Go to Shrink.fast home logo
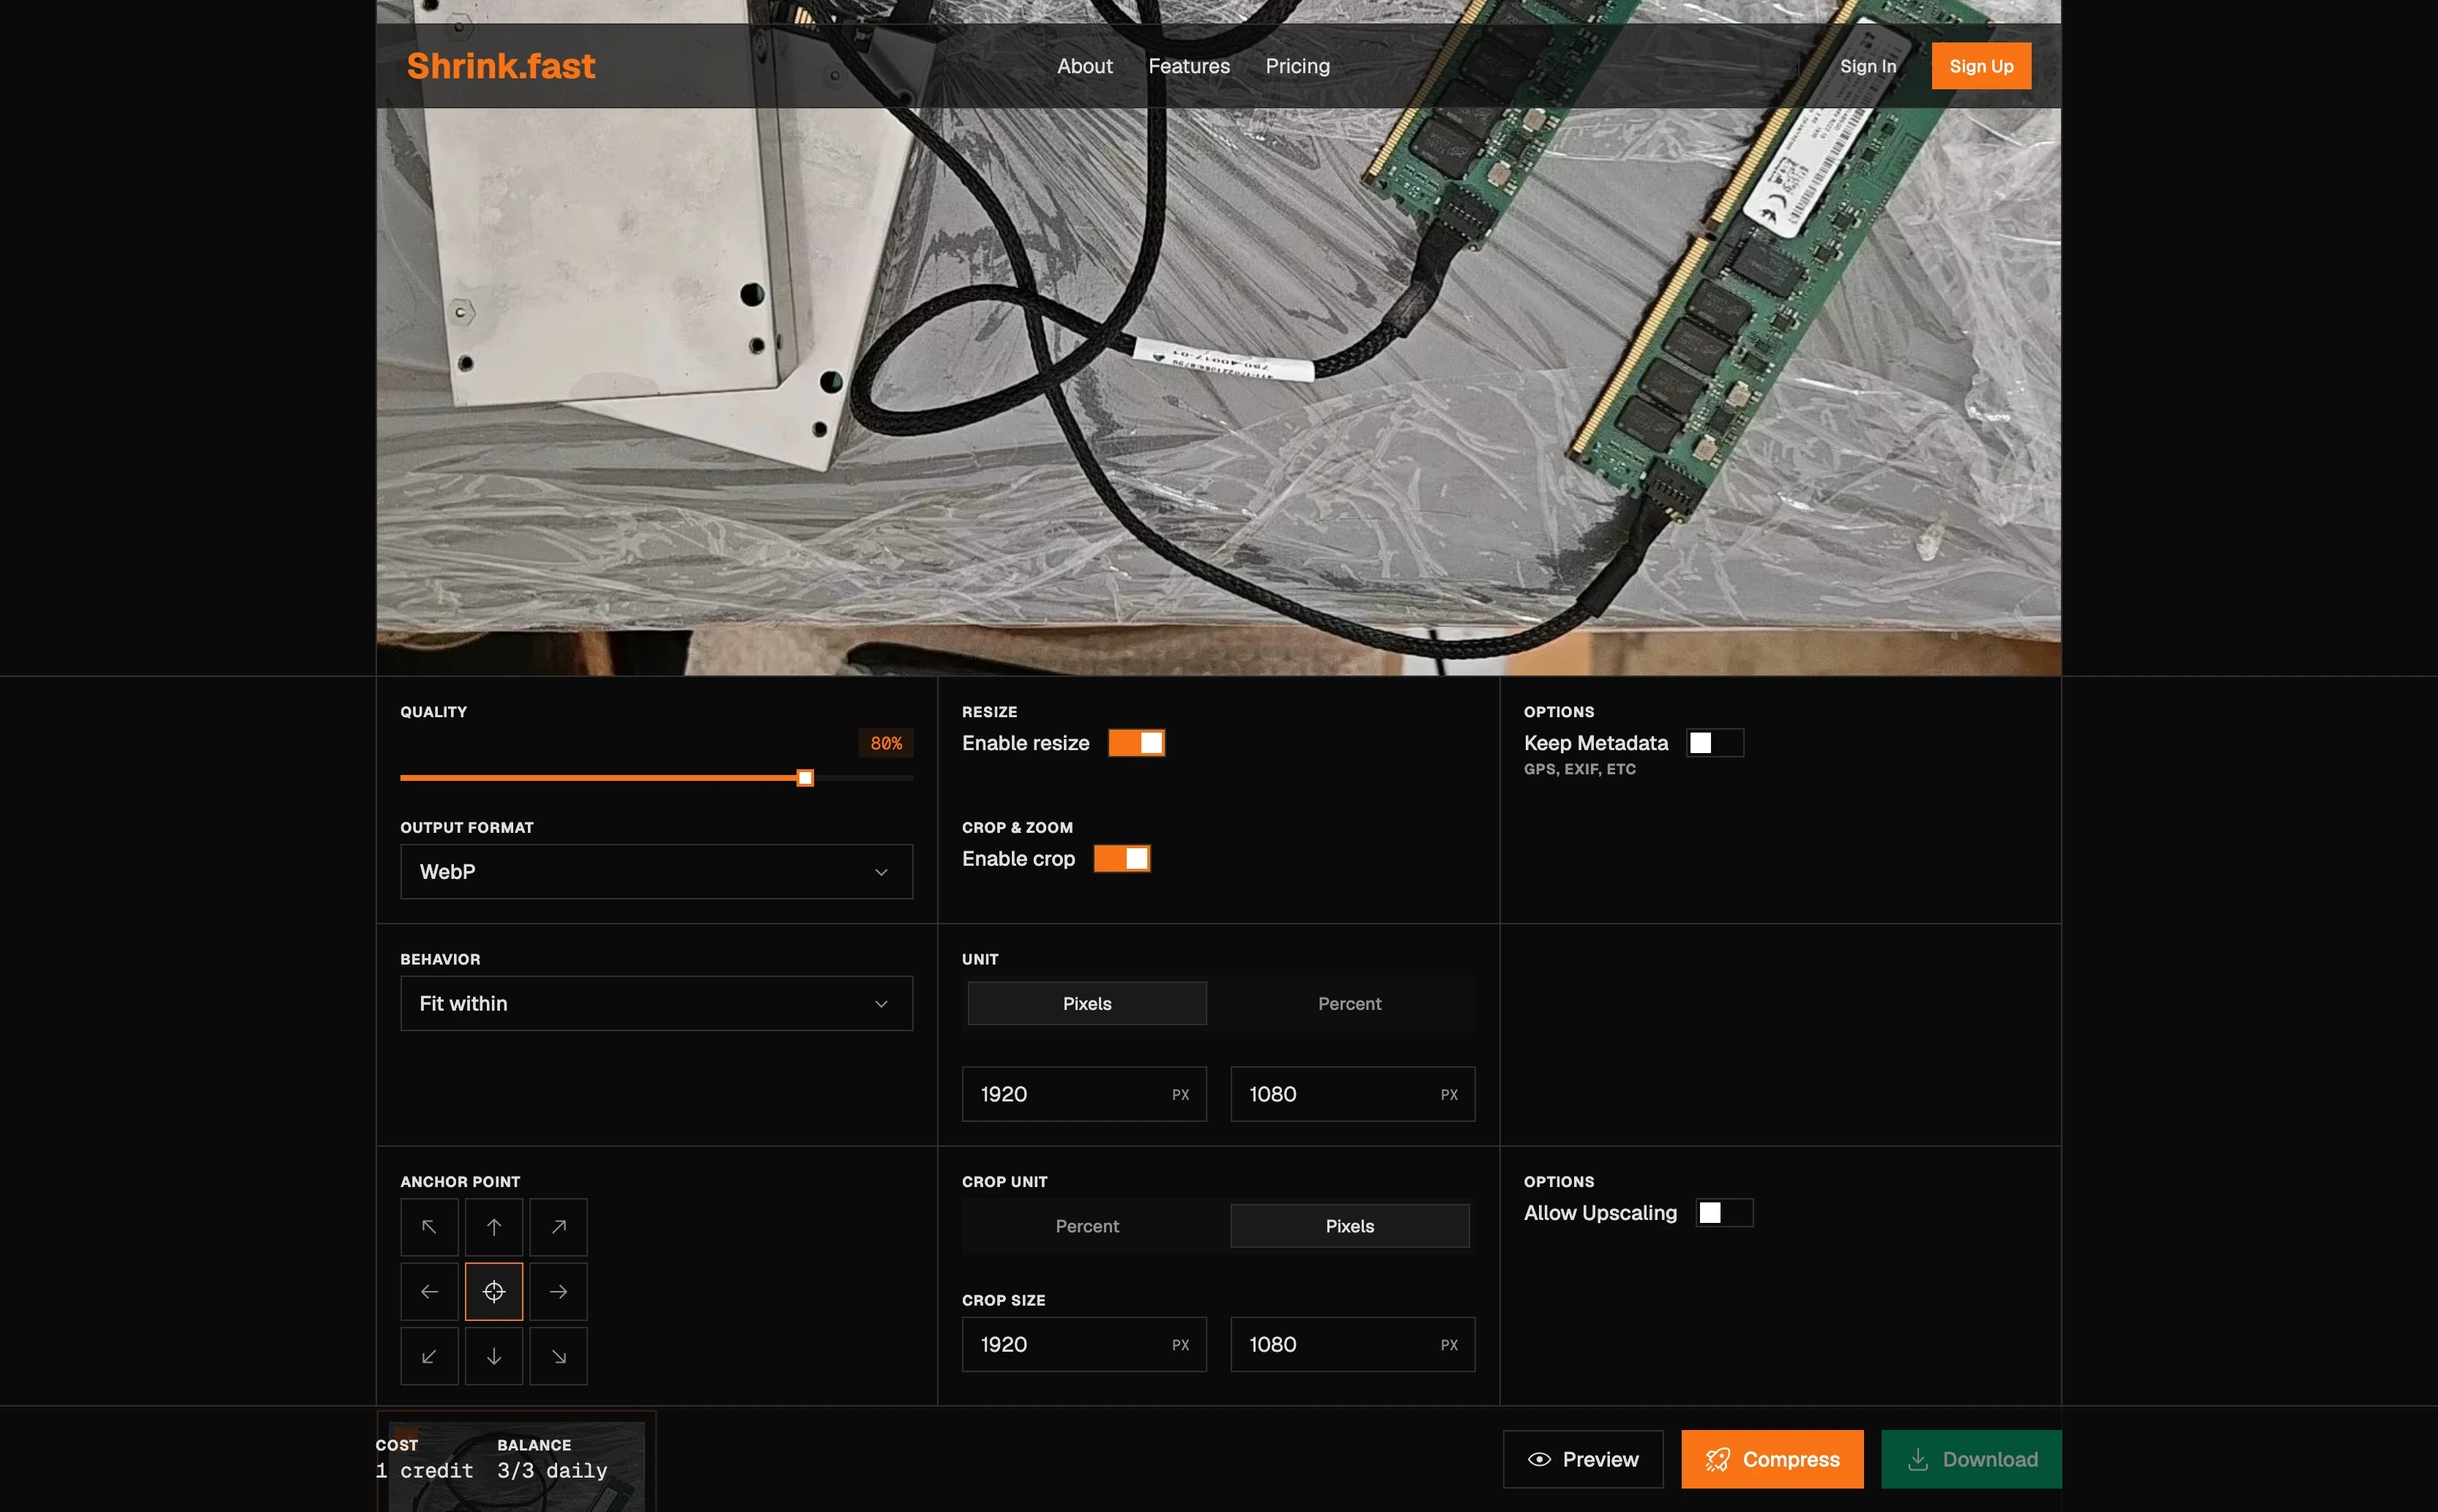The height and width of the screenshot is (1512, 2438). click(x=502, y=66)
